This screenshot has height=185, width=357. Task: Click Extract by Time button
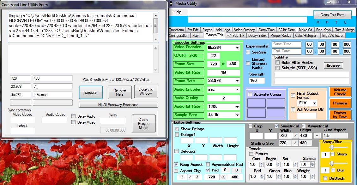(340, 115)
